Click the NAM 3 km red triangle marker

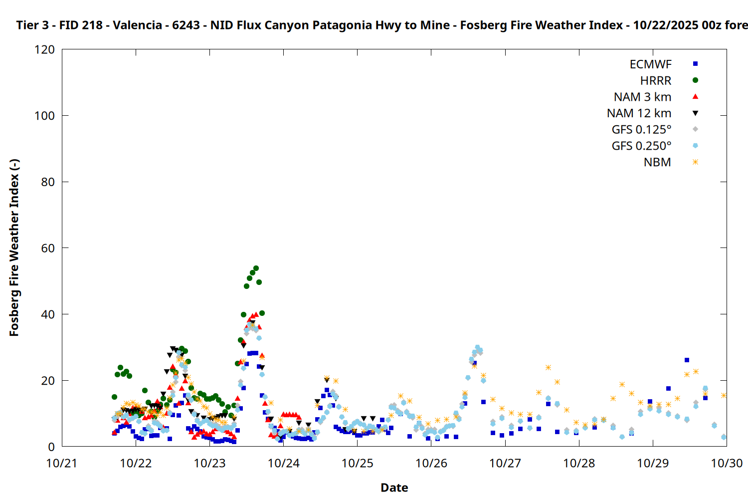(x=695, y=97)
